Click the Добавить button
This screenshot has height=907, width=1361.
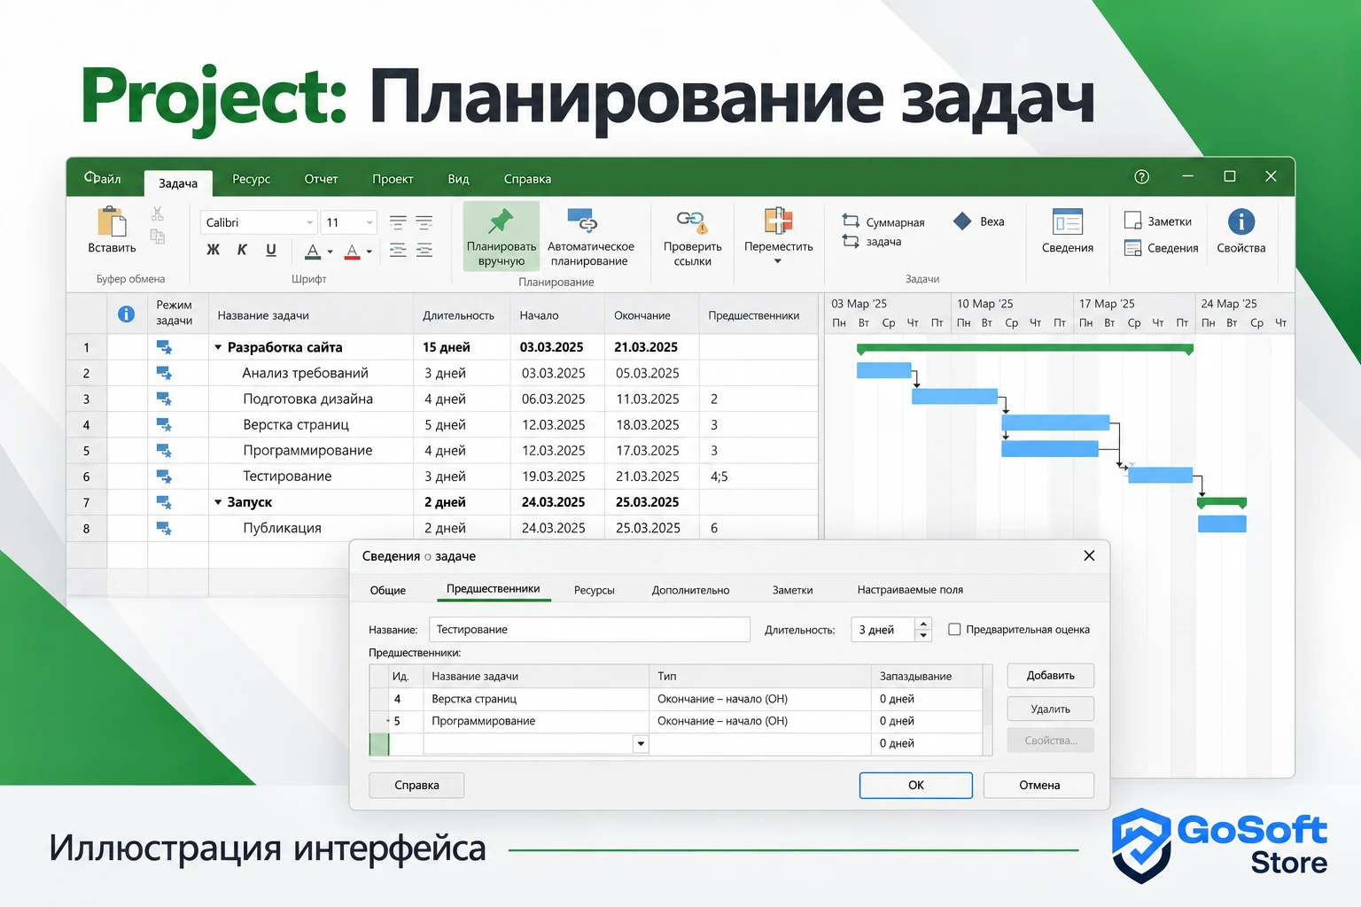coord(1051,676)
